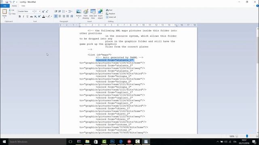Open the list style dropdown arrow

pyautogui.click(x=66, y=11)
